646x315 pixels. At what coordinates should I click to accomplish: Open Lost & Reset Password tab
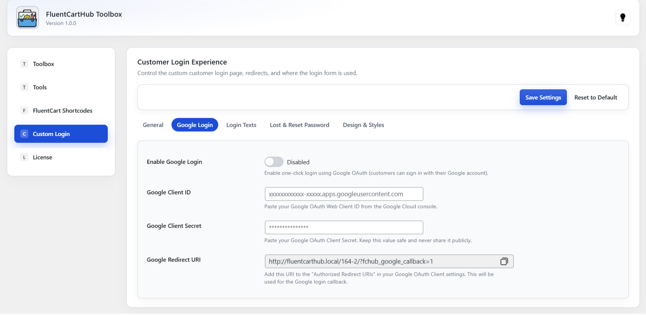[299, 125]
